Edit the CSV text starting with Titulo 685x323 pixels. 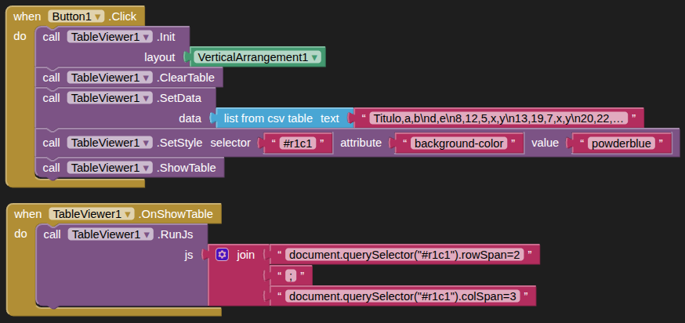[x=499, y=118]
